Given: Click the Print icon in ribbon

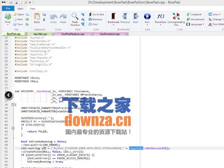Looking at the screenshot, I should (x=8, y=17).
